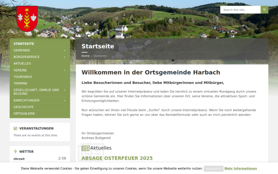The width and height of the screenshot is (278, 174).
Task: Expand the Gemeinde submenu chevron
Action: (x=64, y=51)
